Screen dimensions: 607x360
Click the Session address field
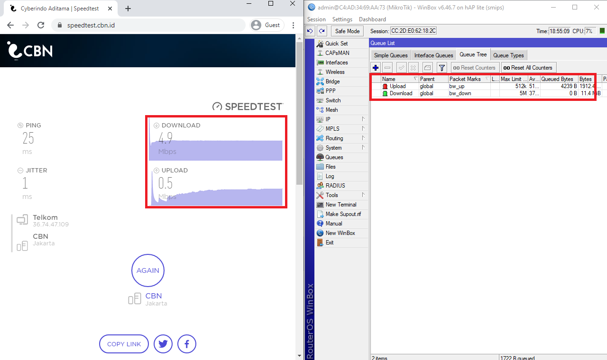tap(413, 31)
